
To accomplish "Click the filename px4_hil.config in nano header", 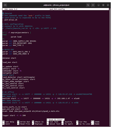I will 57,9.
